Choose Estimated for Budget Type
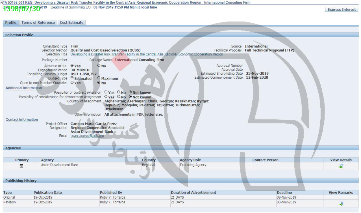 pos(72,78)
